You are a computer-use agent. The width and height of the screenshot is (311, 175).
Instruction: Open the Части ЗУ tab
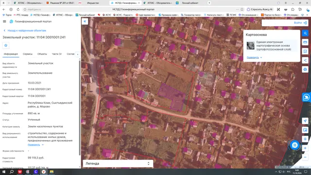pyautogui.click(x=57, y=54)
